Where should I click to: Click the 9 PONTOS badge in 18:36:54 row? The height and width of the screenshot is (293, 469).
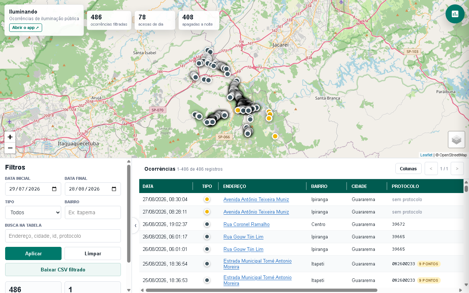[x=428, y=264]
